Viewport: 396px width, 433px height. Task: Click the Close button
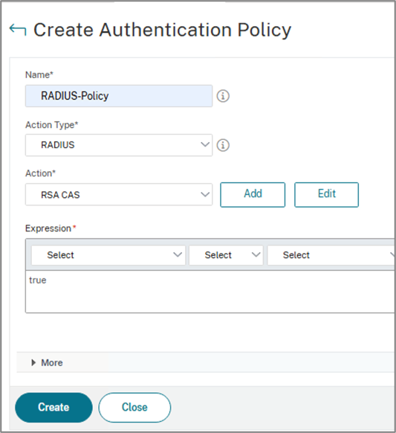coord(134,407)
